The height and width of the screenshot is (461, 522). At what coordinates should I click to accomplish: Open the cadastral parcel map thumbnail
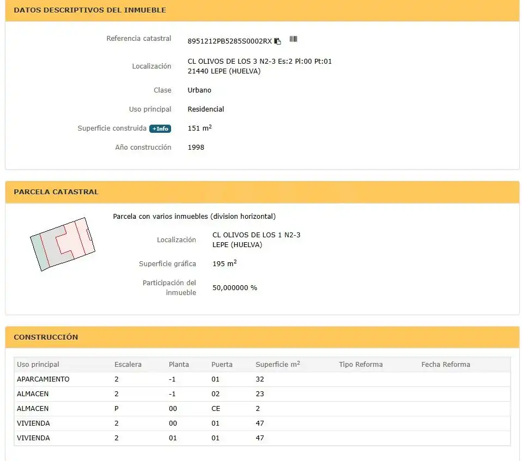[63, 244]
